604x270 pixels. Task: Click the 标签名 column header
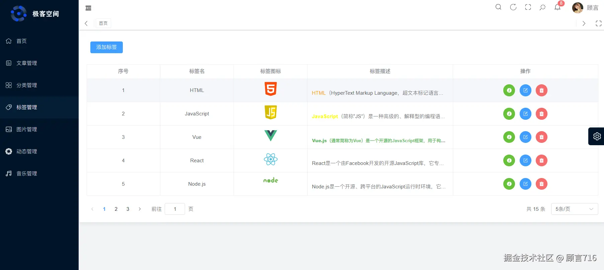[x=197, y=71]
